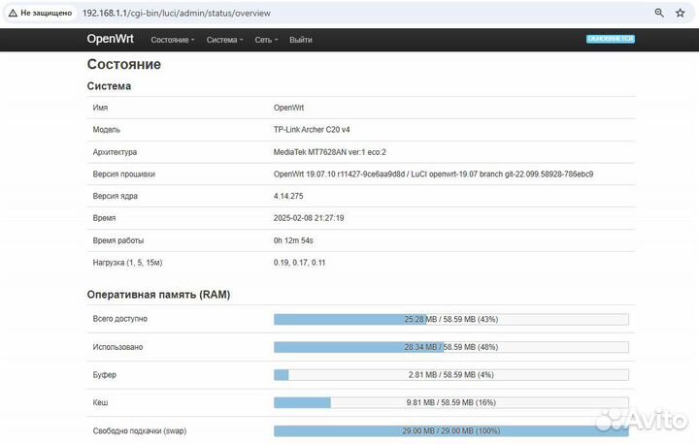Click the 'Использовано' label

click(x=117, y=347)
